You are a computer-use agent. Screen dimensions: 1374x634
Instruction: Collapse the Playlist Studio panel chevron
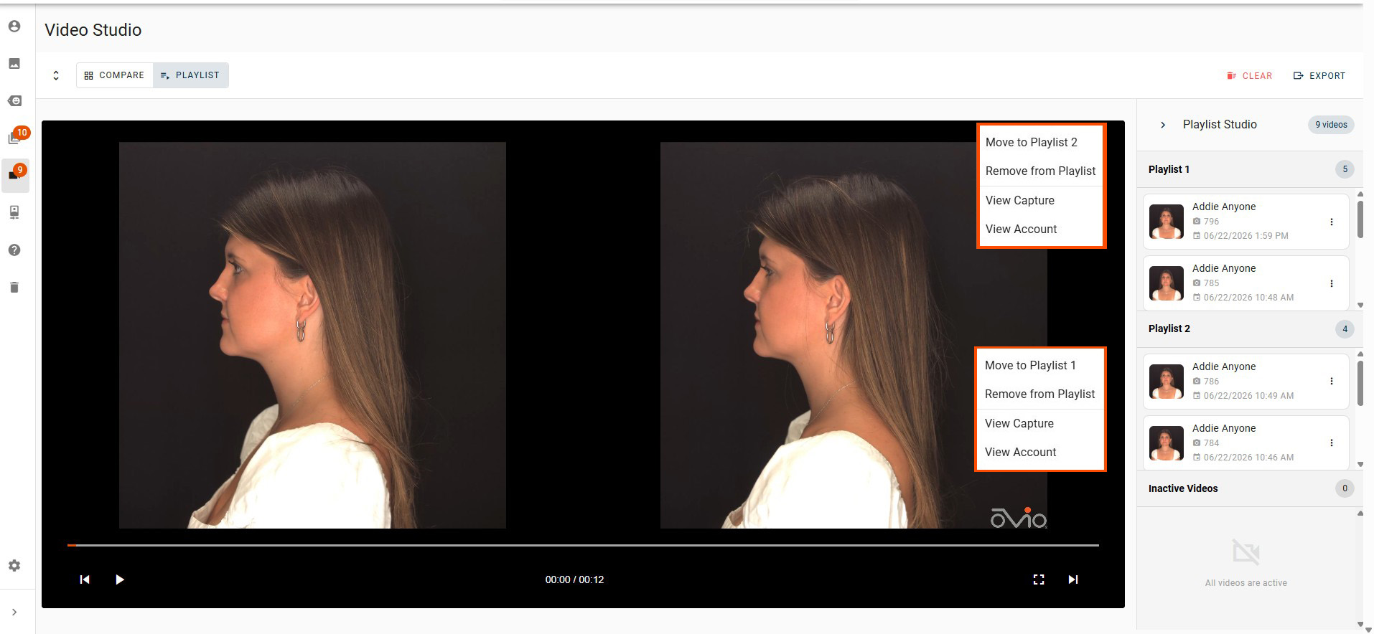tap(1163, 125)
